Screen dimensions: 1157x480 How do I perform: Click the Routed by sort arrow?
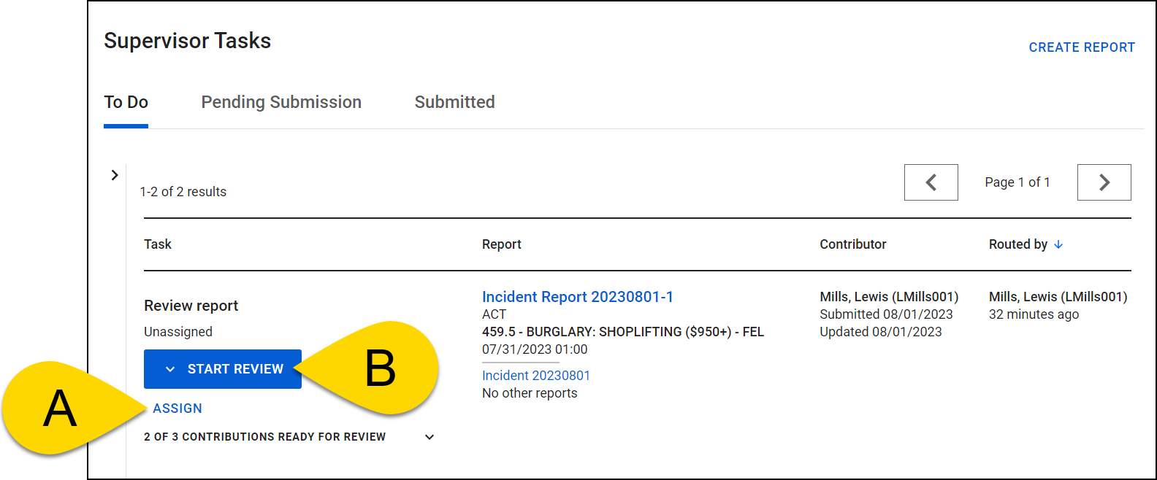tap(1058, 244)
